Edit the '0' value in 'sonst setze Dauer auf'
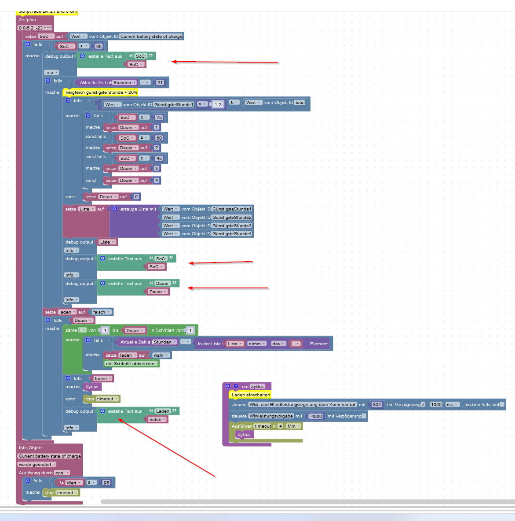 136,197
